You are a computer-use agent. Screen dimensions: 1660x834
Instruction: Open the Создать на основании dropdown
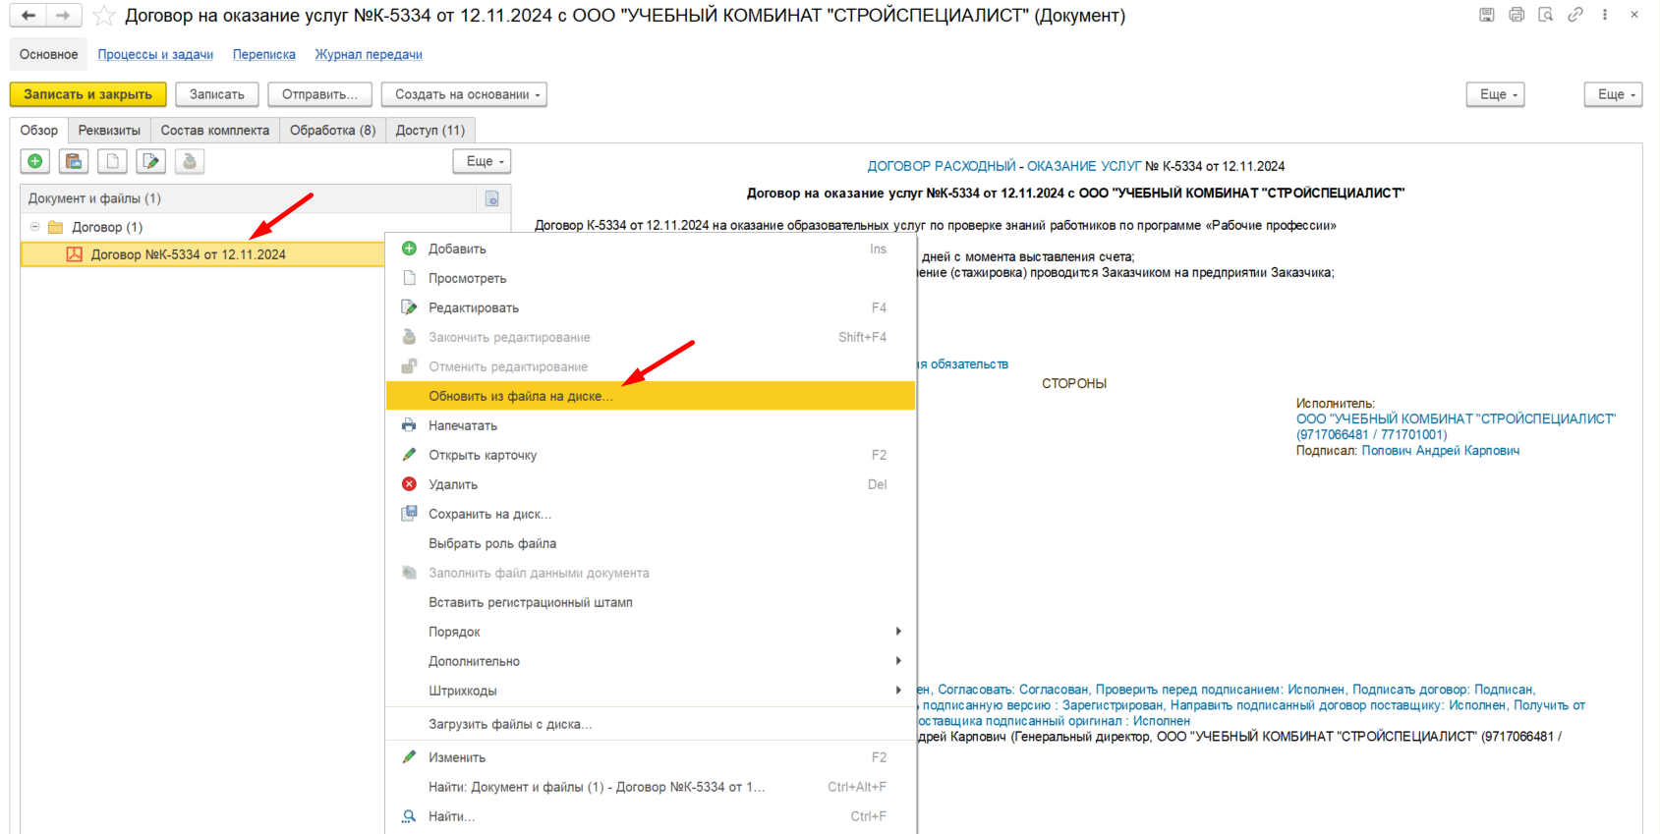[x=464, y=94]
